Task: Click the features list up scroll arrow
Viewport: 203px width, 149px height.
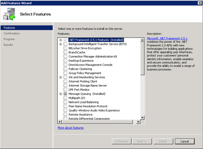Action: (143, 40)
